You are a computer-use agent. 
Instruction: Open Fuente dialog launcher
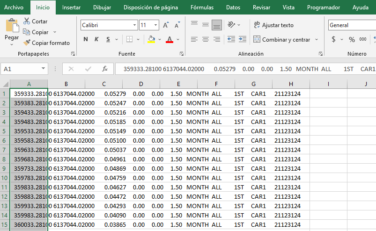coord(182,54)
